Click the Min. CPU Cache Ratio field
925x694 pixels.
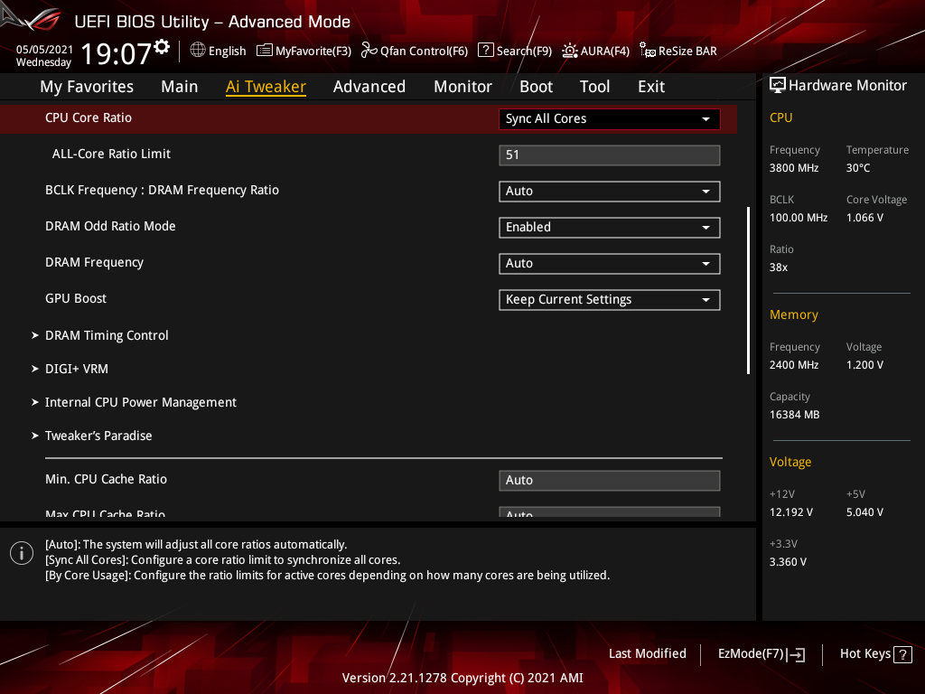tap(610, 481)
